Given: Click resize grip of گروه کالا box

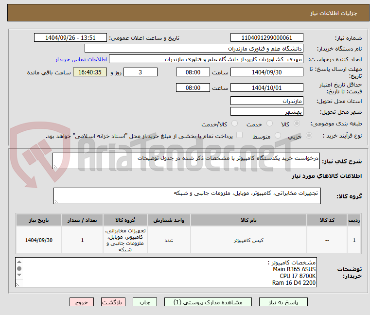Looking at the screenshot, I should pos(56,201).
